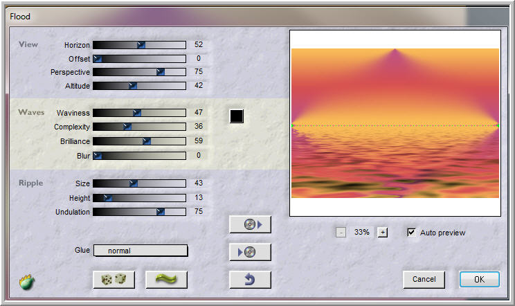Zoom in with the plus button
515x306 pixels.
[383, 233]
